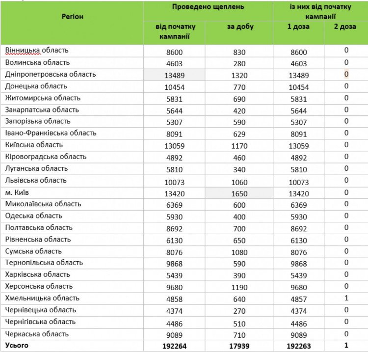Click the daily value 1170
368x352 pixels.
pyautogui.click(x=239, y=146)
